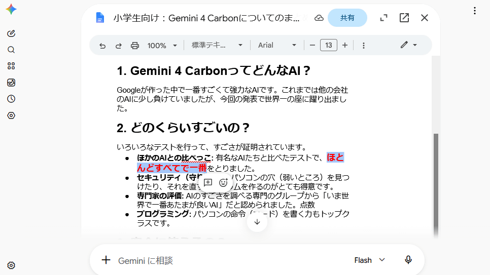Open the top-right three-dot menu
The image size is (490, 275).
(x=475, y=11)
